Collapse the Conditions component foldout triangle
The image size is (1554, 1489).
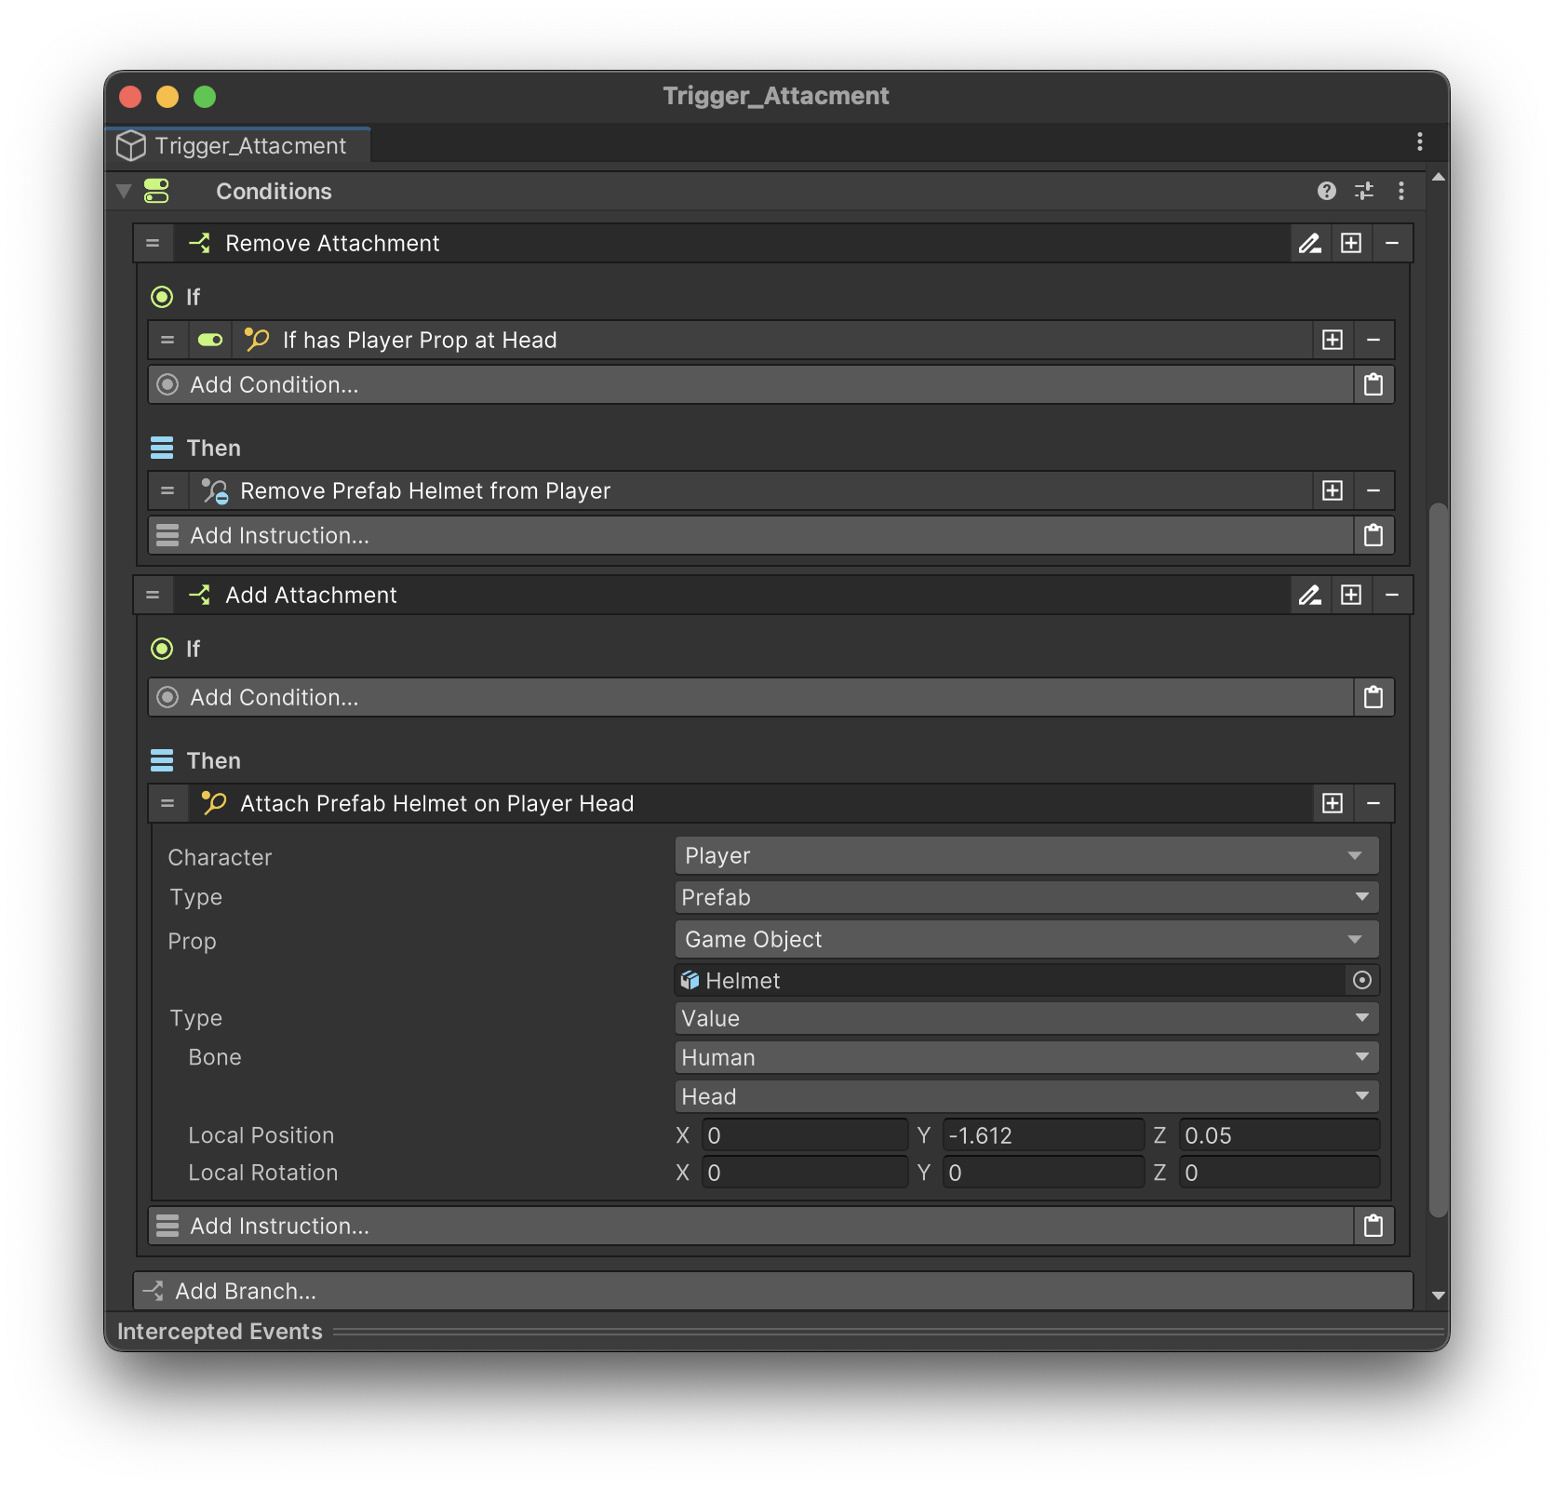point(124,191)
